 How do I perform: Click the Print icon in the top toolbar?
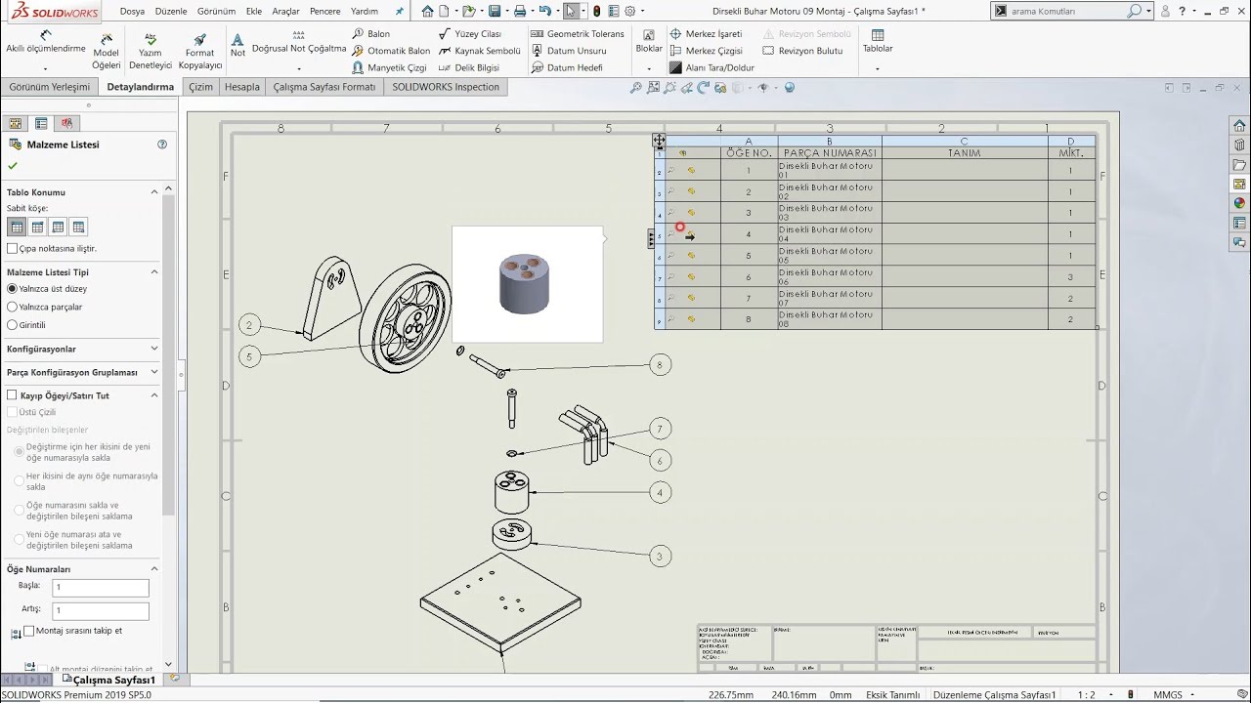(520, 12)
